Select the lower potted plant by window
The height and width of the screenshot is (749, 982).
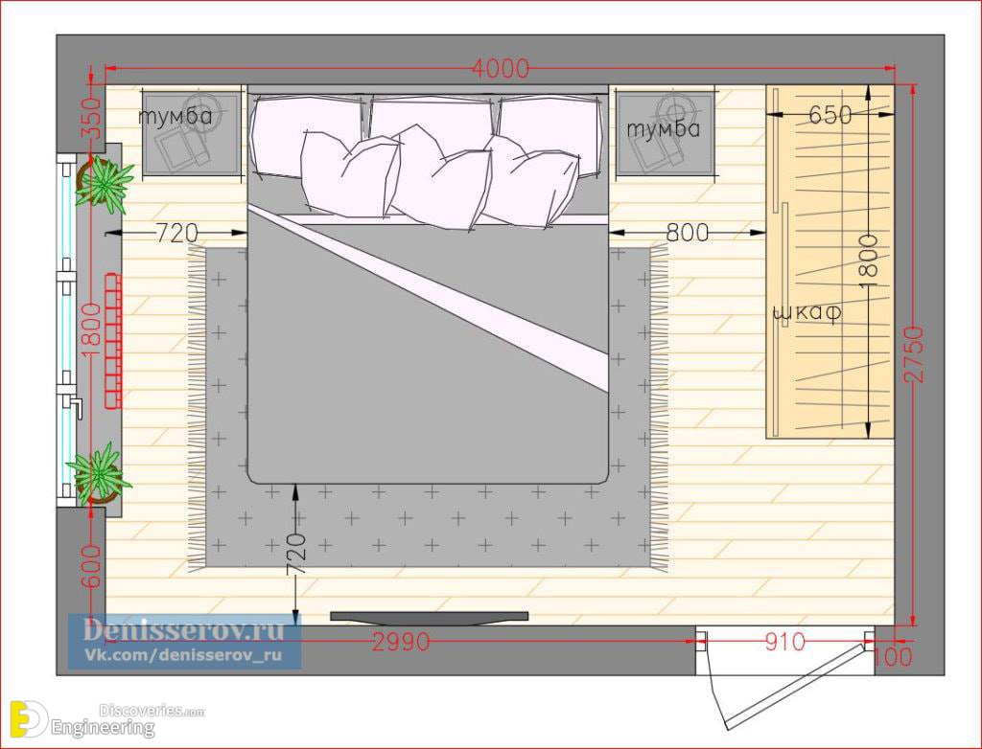pos(99,474)
